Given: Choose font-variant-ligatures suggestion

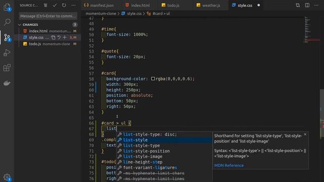Looking at the screenshot, I should coord(164,167).
